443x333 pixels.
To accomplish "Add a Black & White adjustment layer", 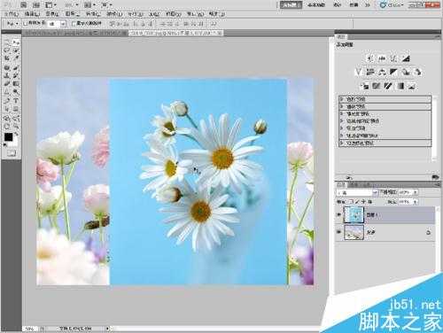I will click(393, 72).
